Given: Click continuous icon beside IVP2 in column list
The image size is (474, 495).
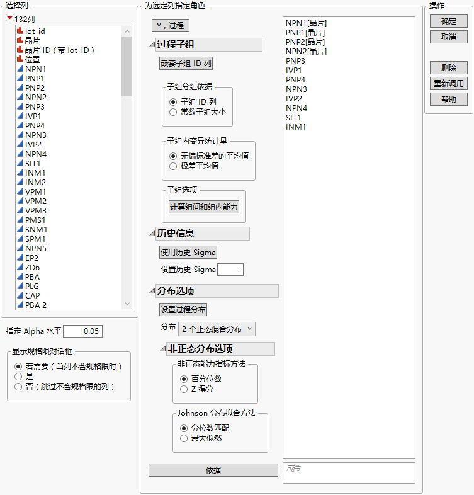Looking at the screenshot, I should pos(20,145).
